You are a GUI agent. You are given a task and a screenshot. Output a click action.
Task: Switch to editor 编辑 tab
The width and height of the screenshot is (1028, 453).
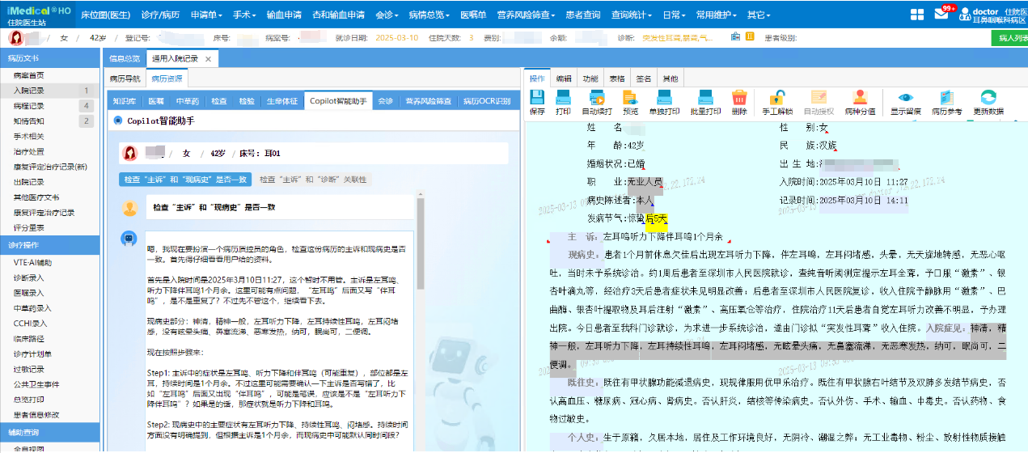point(564,78)
